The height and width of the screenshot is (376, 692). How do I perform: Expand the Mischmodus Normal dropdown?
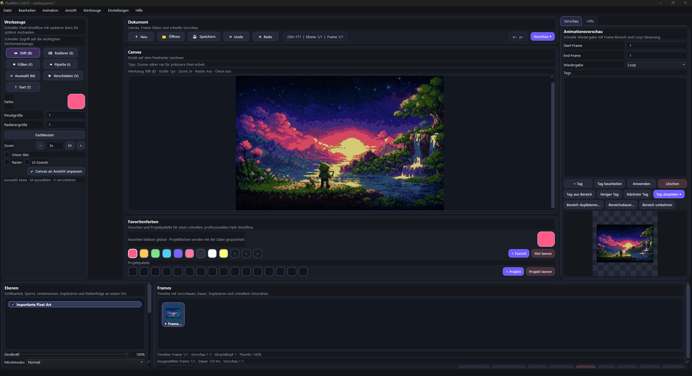[86, 362]
